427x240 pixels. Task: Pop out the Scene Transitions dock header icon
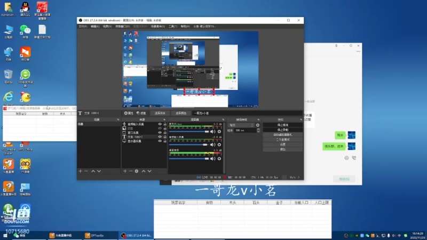tap(258, 119)
